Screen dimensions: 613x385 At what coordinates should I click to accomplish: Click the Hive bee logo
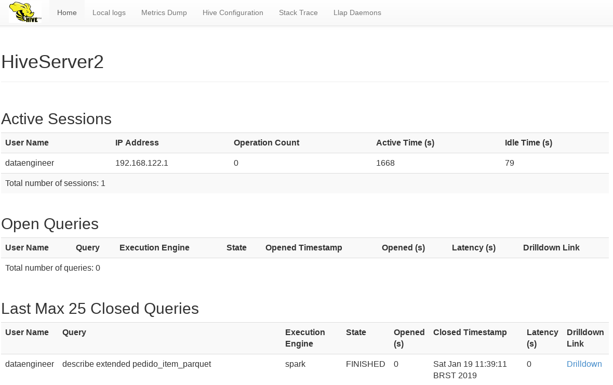(25, 12)
